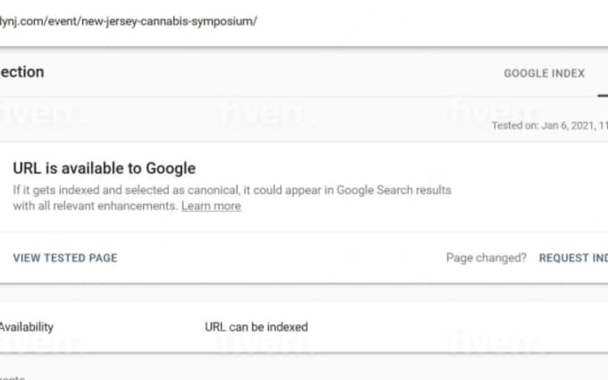The width and height of the screenshot is (608, 380).
Task: Click the 'URL can be indexed' status text
Action: click(x=257, y=327)
